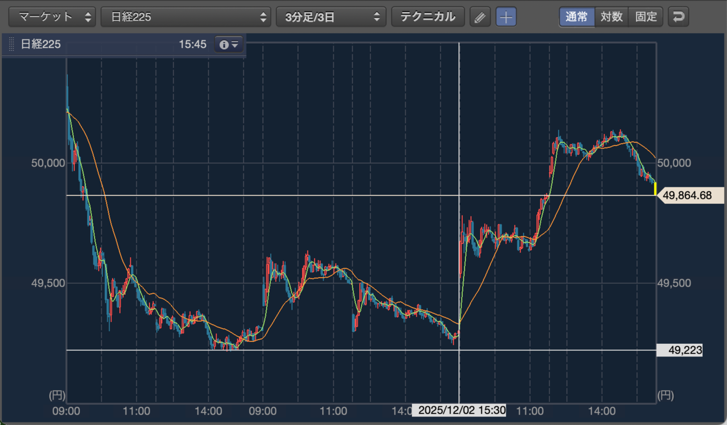Open the 3分足/3日 timeframe dropdown

tap(331, 17)
